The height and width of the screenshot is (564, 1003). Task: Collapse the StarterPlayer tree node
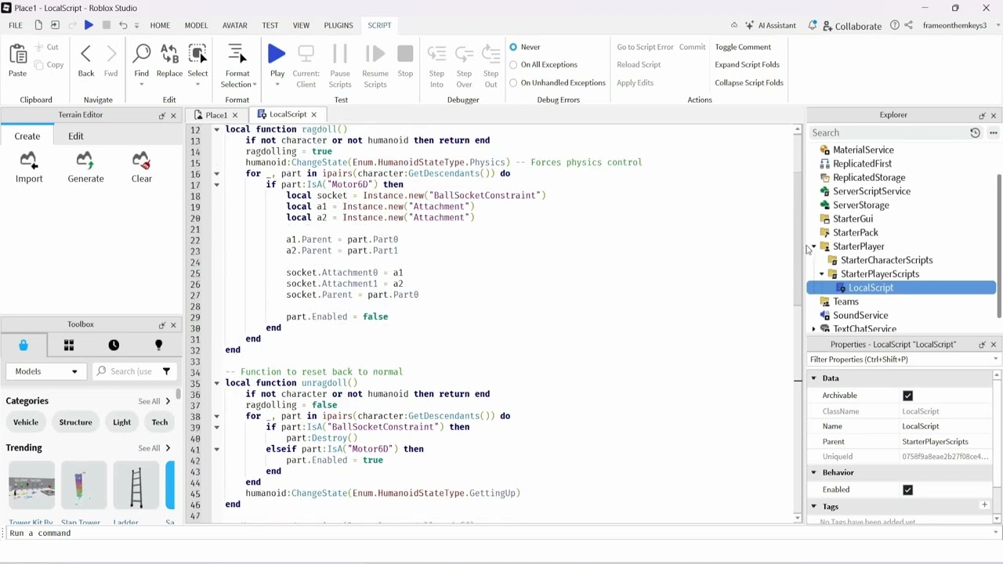[813, 247]
